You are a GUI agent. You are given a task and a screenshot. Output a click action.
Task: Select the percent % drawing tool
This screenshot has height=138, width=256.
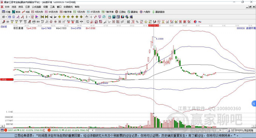tap(137, 22)
